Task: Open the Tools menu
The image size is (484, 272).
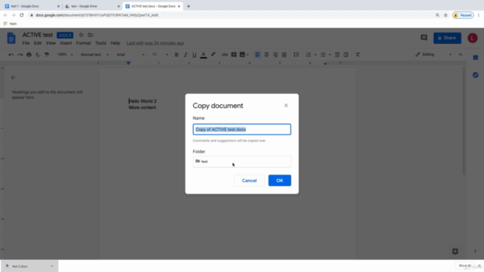Action: click(x=101, y=43)
